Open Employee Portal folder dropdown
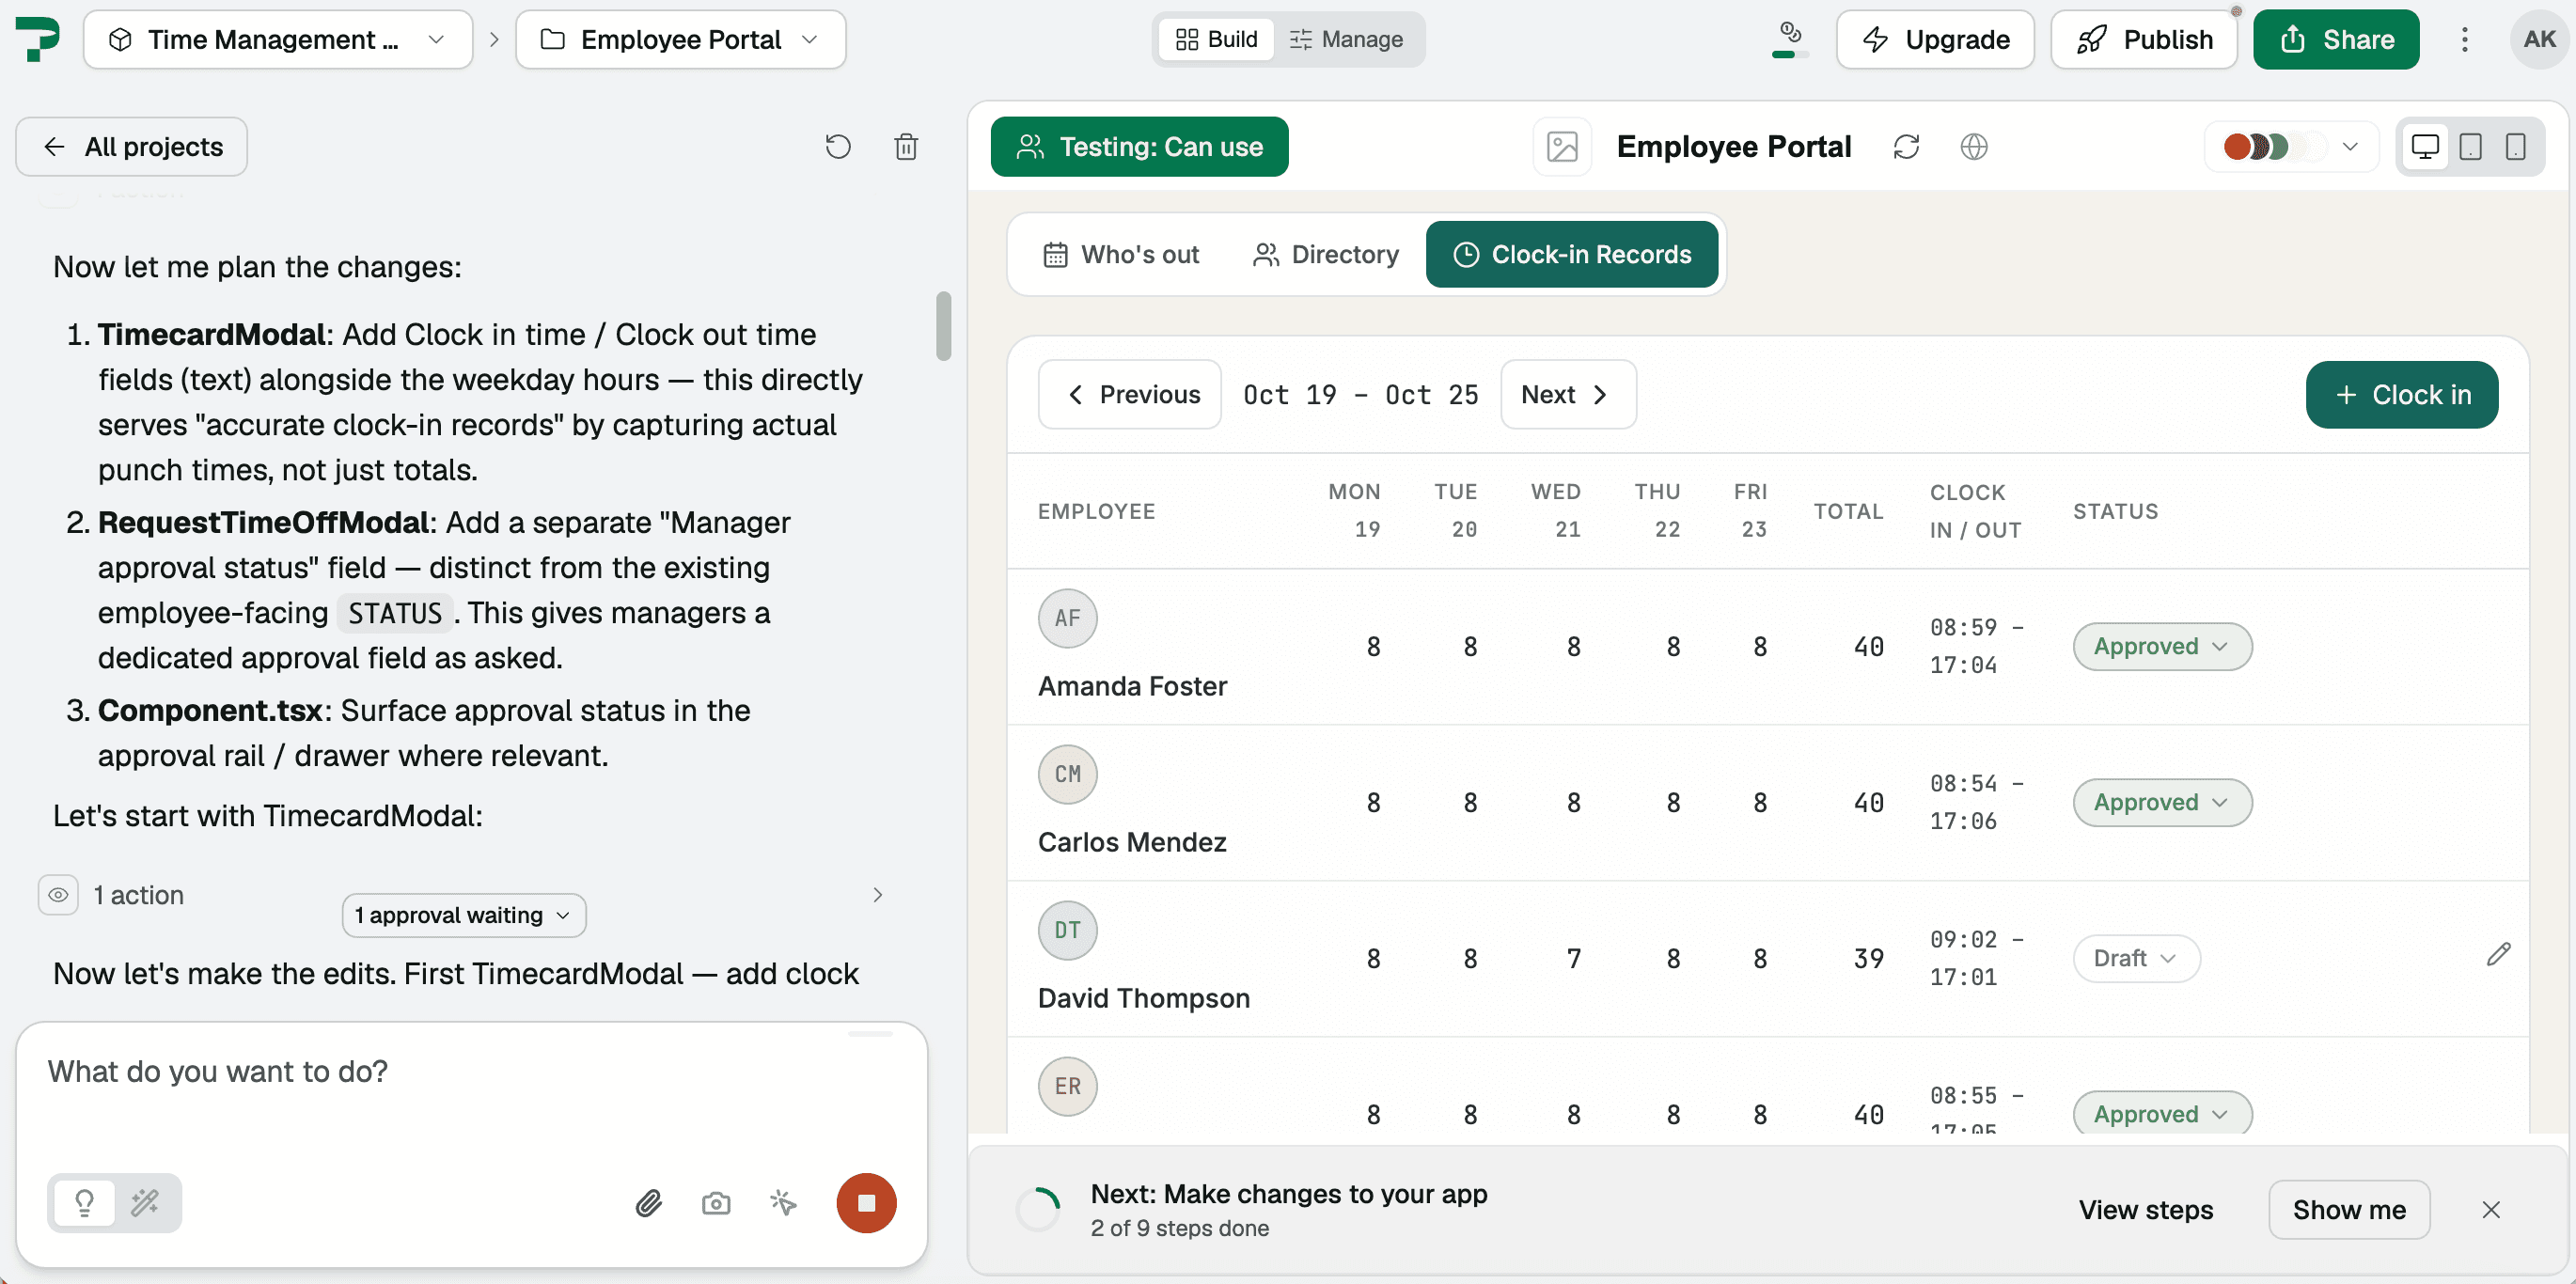Viewport: 2576px width, 1284px height. [680, 39]
